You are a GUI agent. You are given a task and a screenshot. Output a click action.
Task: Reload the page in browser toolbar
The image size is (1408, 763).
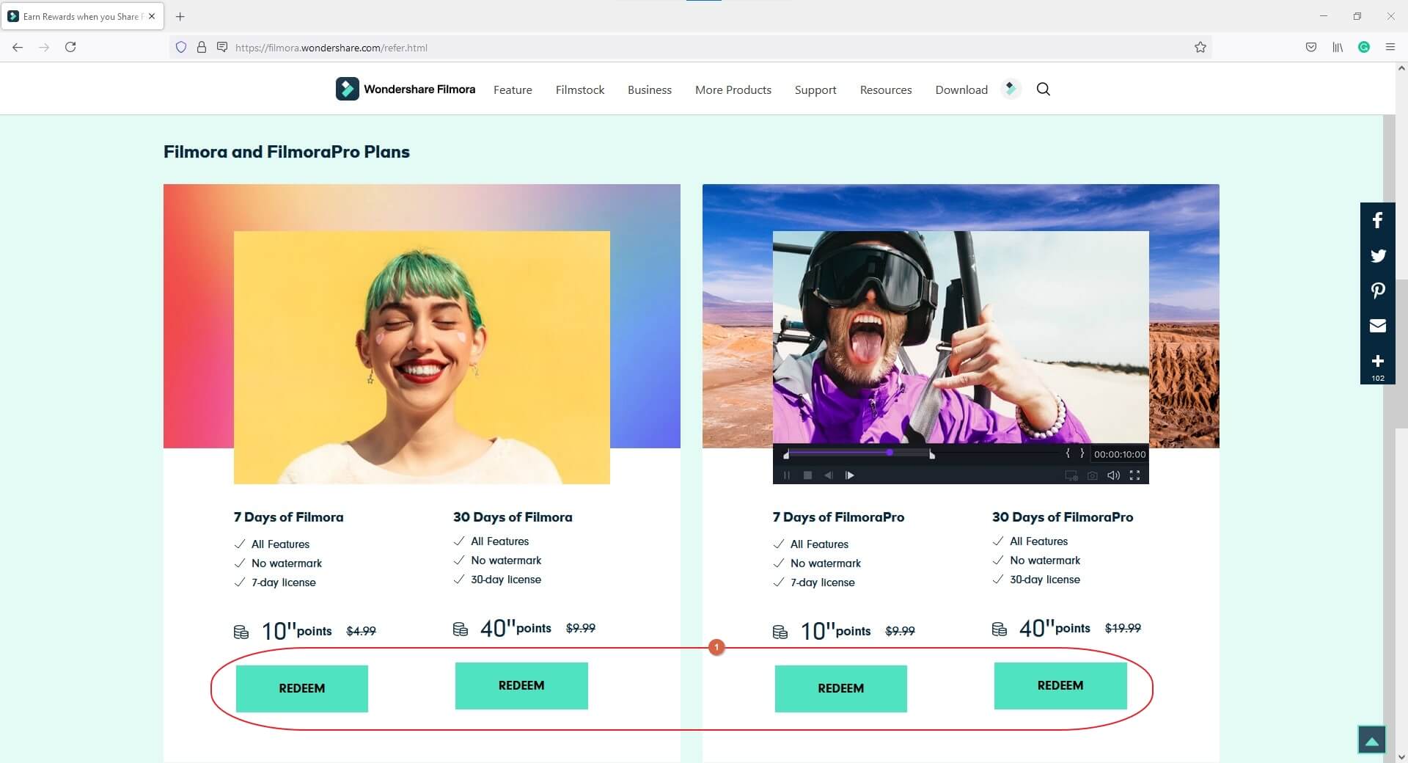click(x=70, y=48)
